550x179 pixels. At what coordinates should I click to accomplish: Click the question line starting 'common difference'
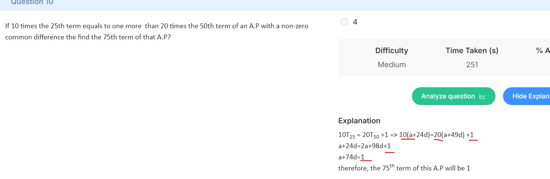point(88,38)
